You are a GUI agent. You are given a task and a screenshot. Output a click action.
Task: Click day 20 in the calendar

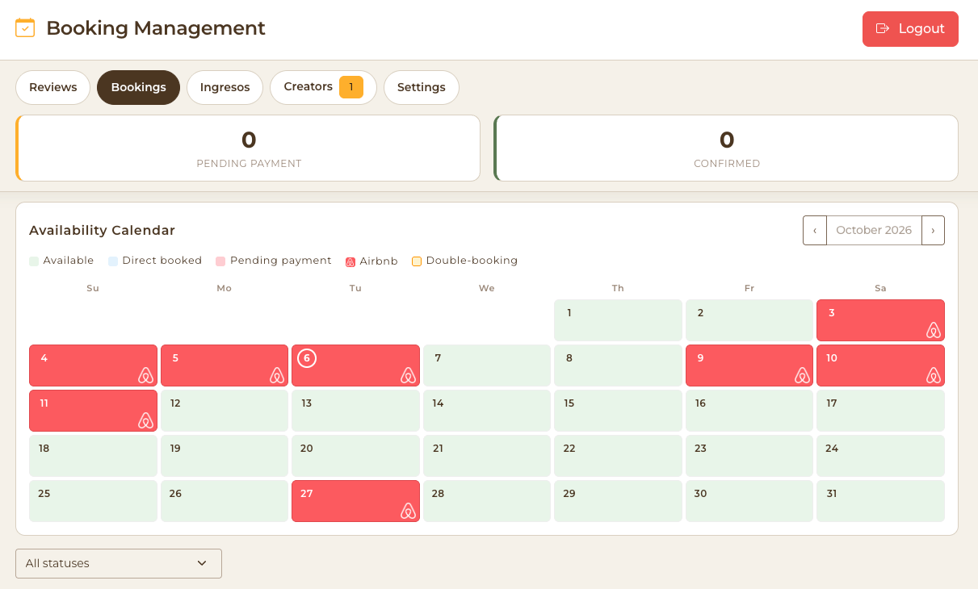tap(355, 456)
